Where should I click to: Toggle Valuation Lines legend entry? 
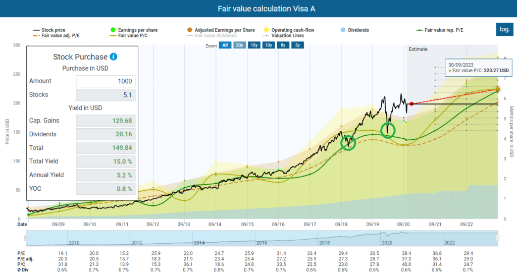coord(284,35)
